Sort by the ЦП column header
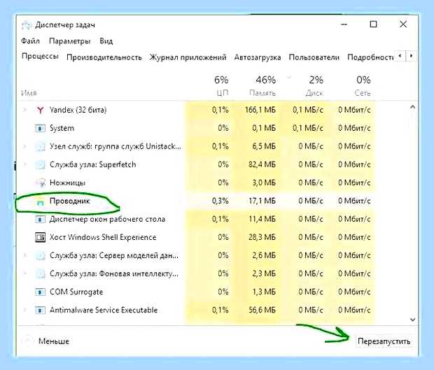 point(223,93)
